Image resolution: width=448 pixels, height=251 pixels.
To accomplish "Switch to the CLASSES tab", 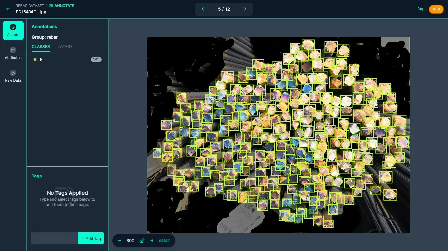I will coord(40,47).
